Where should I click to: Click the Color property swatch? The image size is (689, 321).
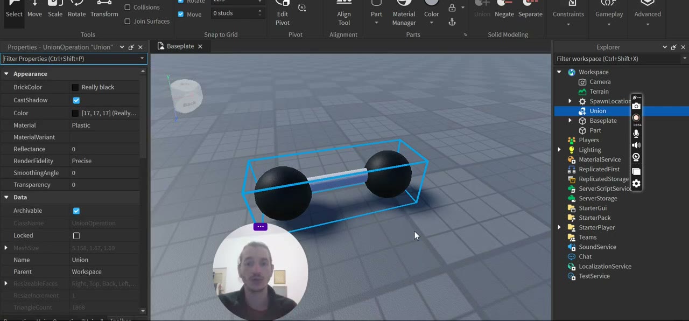coord(75,113)
